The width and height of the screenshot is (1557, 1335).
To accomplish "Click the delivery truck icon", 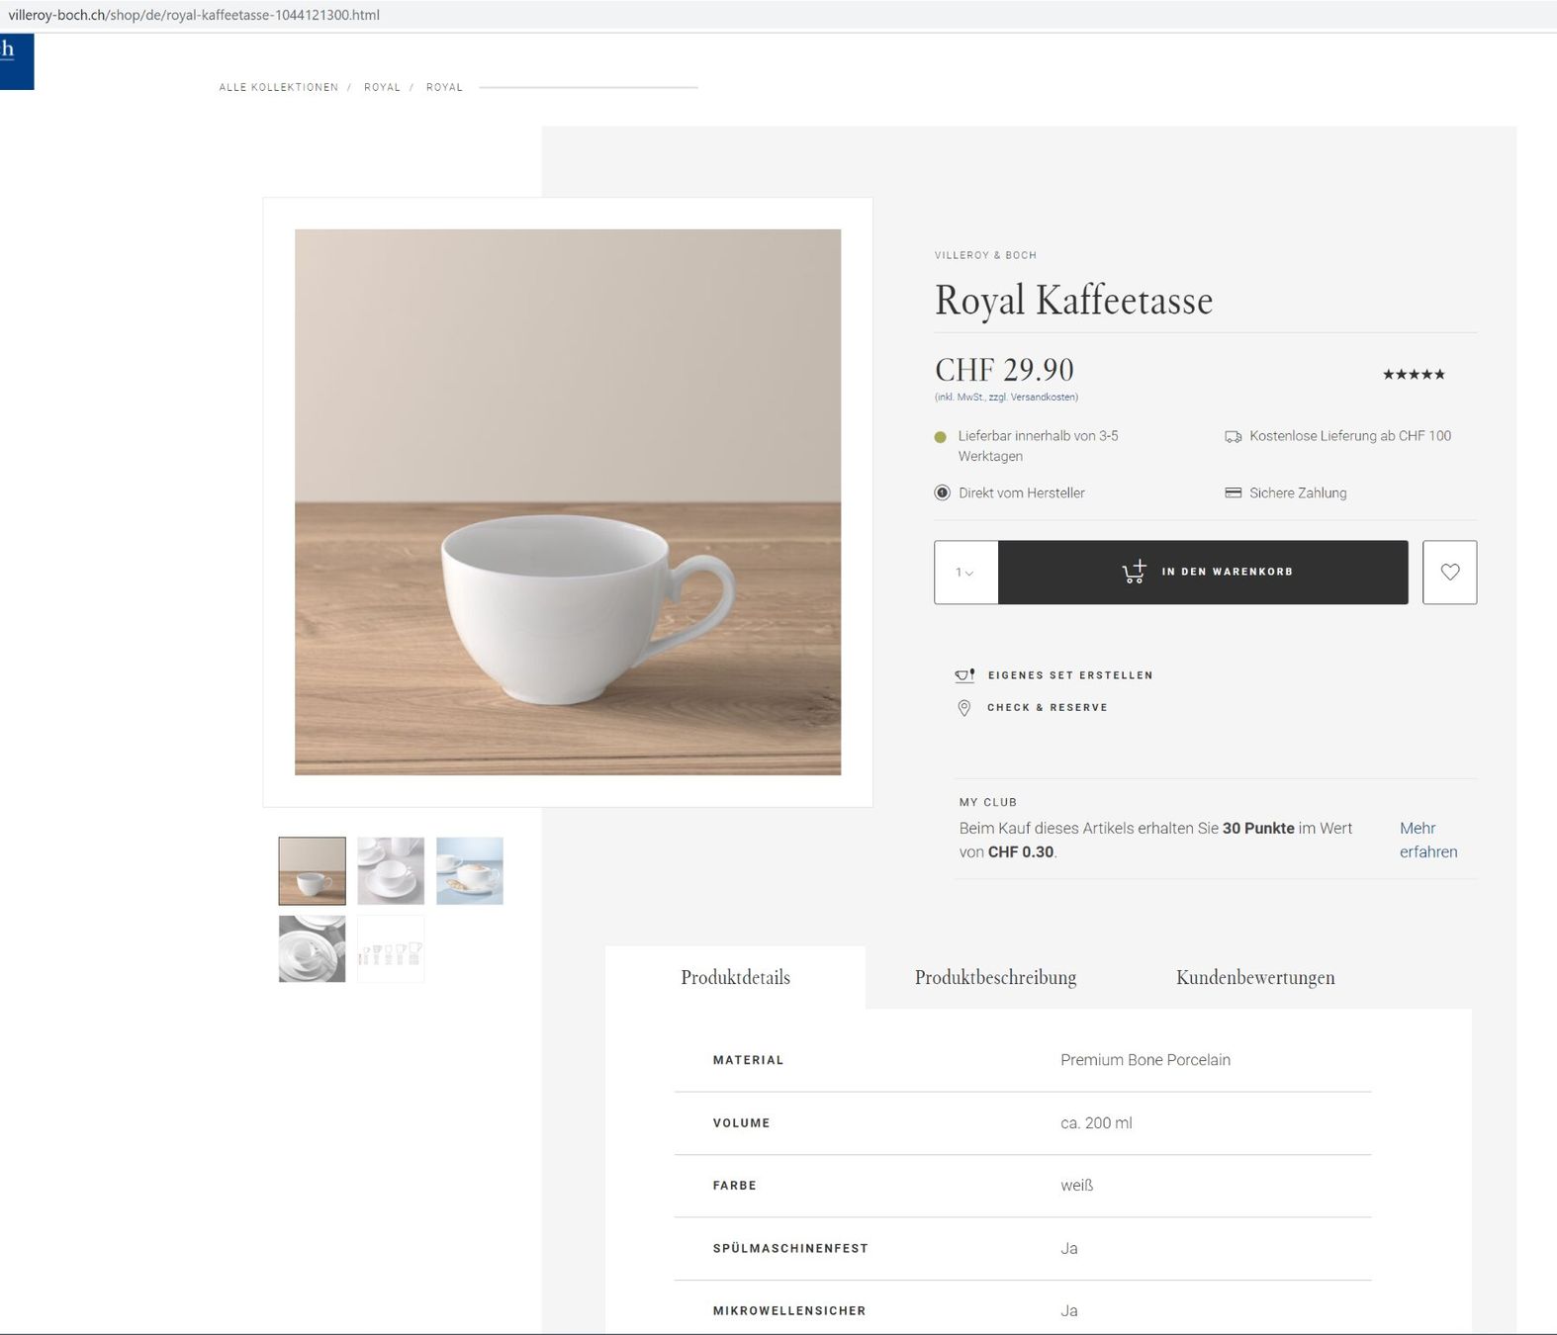I will pyautogui.click(x=1233, y=436).
